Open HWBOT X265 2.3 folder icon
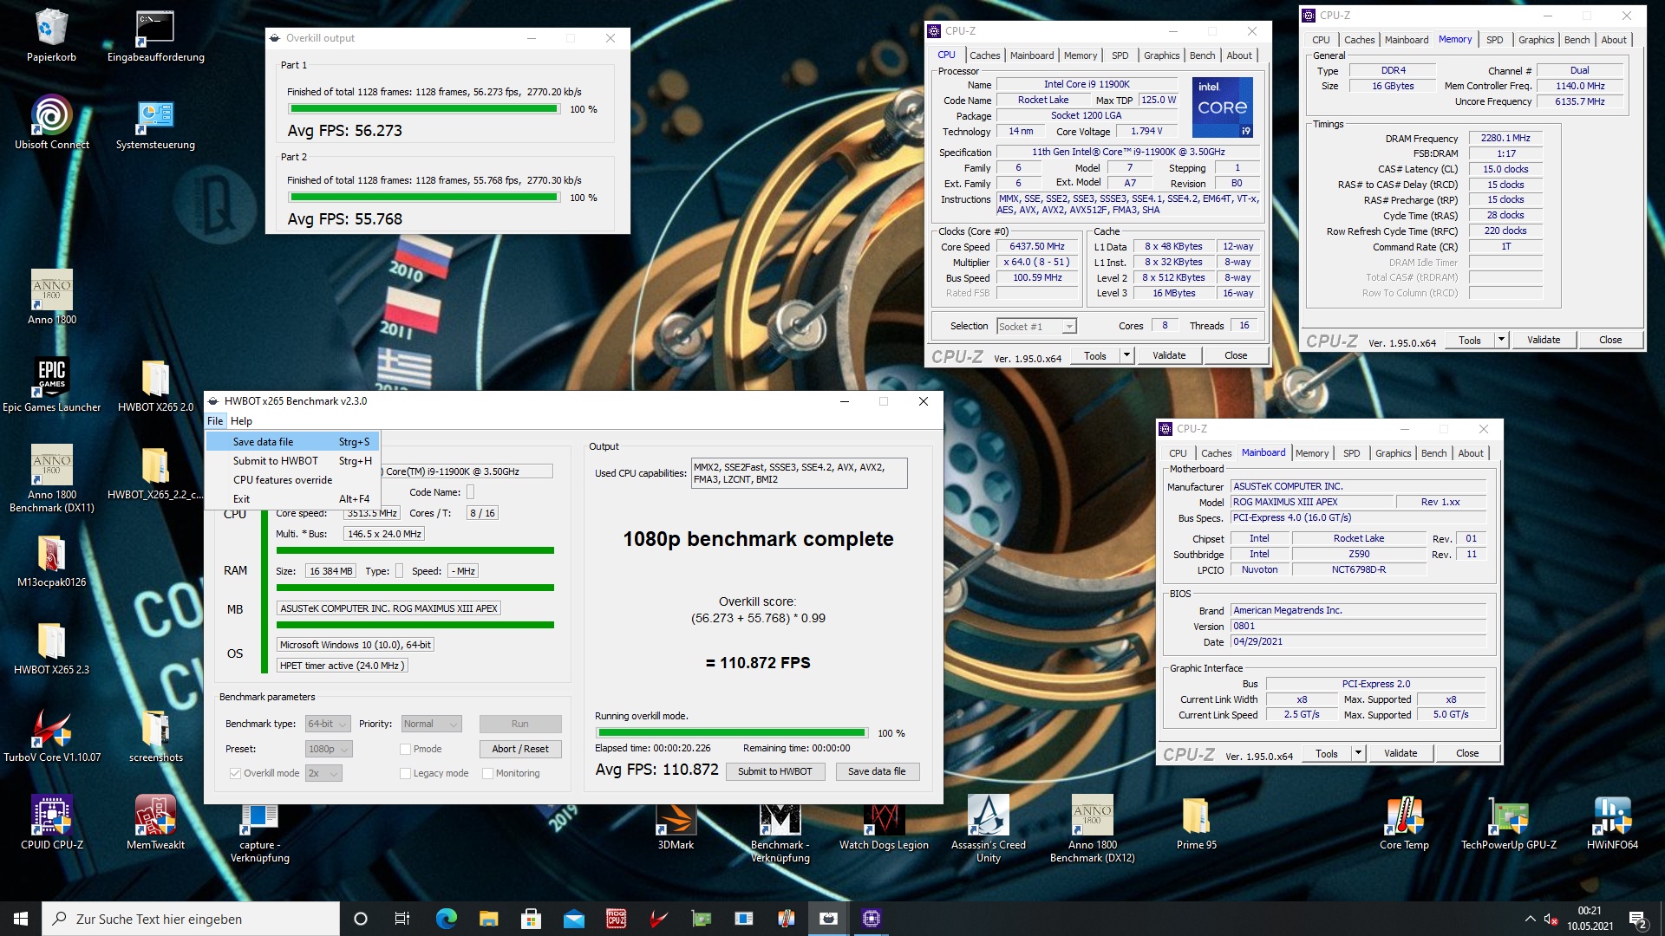 pos(51,648)
